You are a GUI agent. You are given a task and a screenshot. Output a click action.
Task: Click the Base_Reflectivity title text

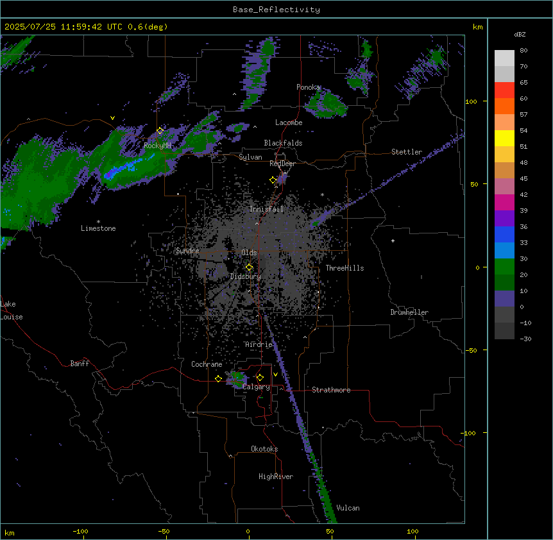coord(276,10)
